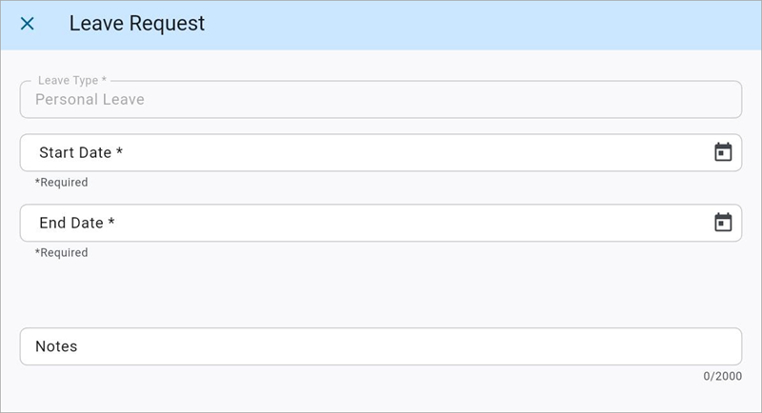
Task: Open the Start Date calendar picker
Action: (723, 152)
